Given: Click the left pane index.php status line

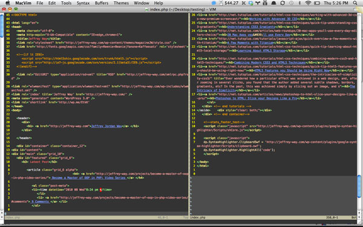Looking at the screenshot, I should coord(96,217).
